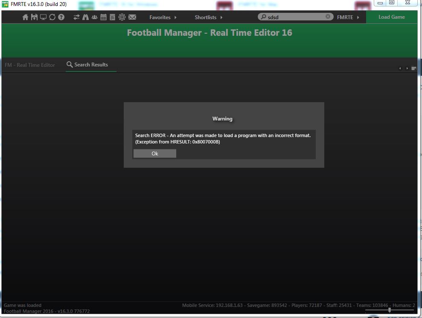The image size is (422, 318).
Task: Click the 'Search ERROR' warning message text
Action: coord(223,139)
